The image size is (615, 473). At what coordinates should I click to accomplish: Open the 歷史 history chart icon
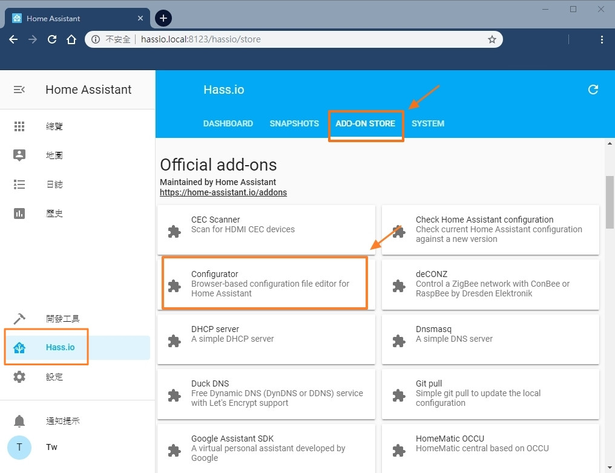19,214
